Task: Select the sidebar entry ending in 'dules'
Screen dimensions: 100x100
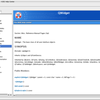Action: [x=2, y=28]
